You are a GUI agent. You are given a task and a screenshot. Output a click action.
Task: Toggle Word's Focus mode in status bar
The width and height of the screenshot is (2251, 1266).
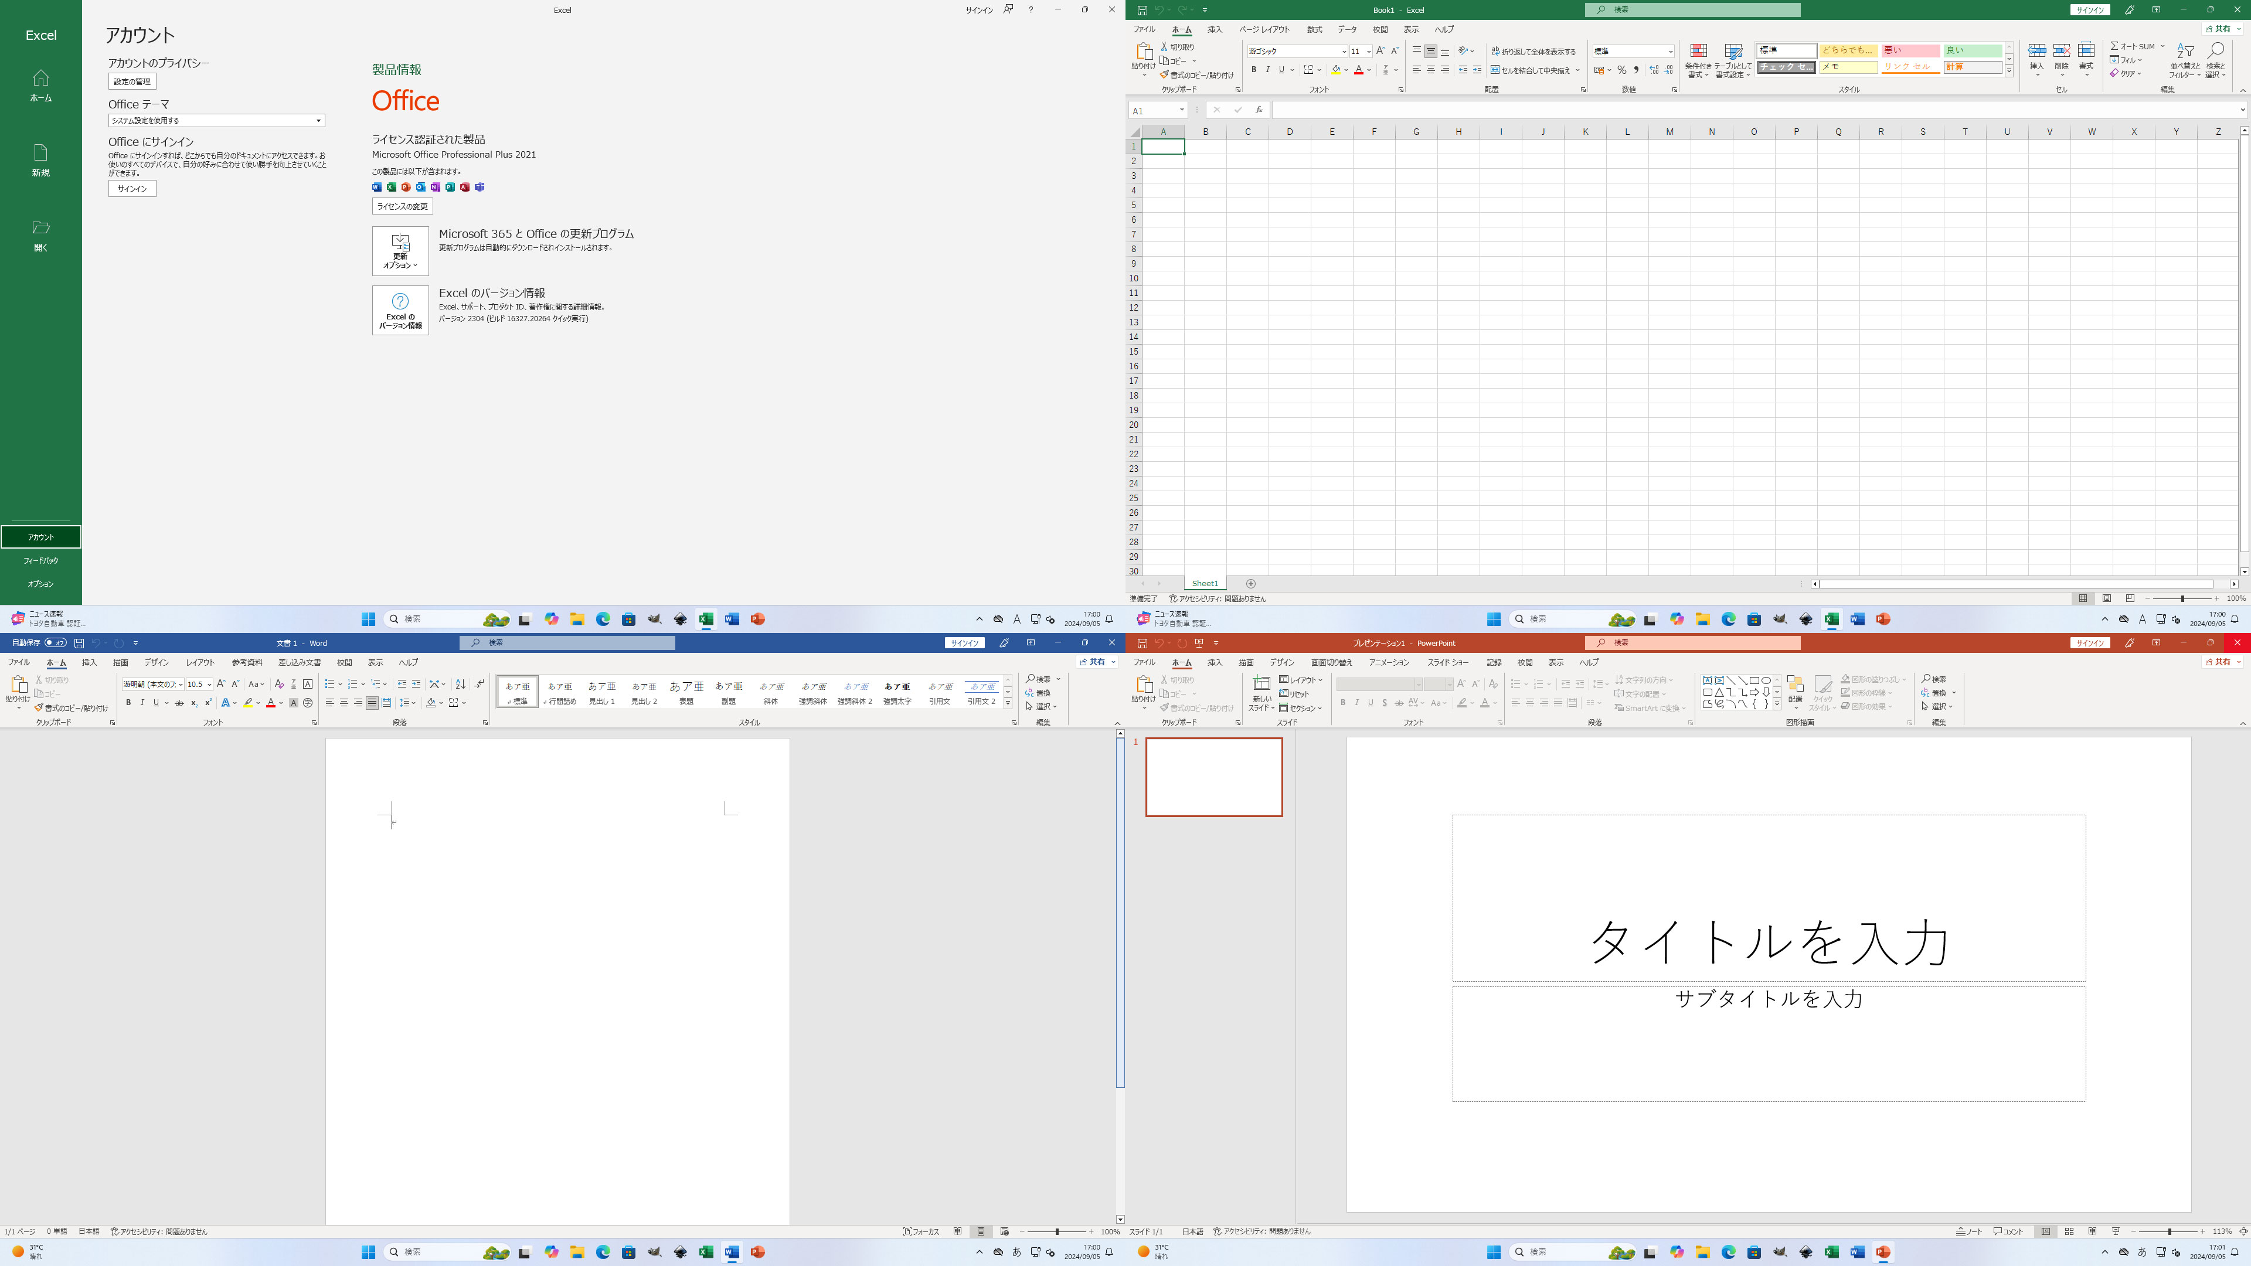click(x=921, y=1231)
